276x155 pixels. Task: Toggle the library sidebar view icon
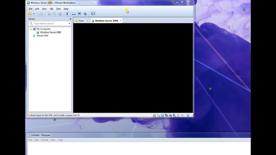coord(68,14)
